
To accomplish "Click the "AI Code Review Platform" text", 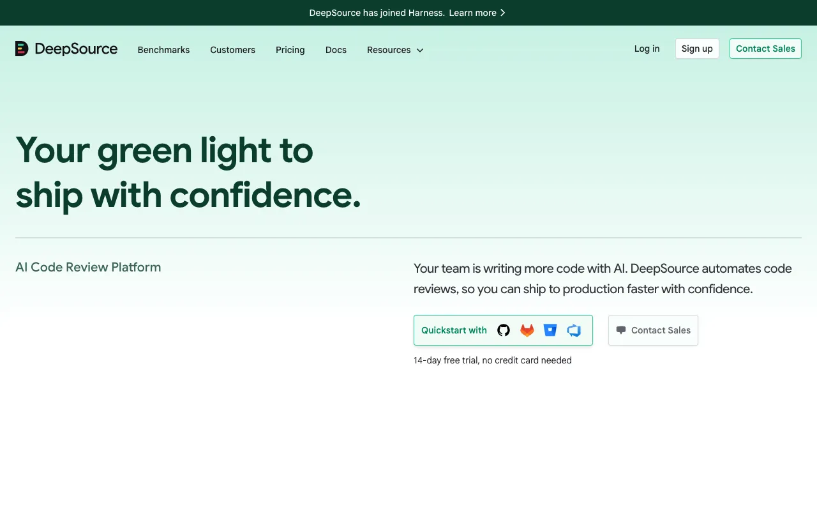I will (x=88, y=267).
